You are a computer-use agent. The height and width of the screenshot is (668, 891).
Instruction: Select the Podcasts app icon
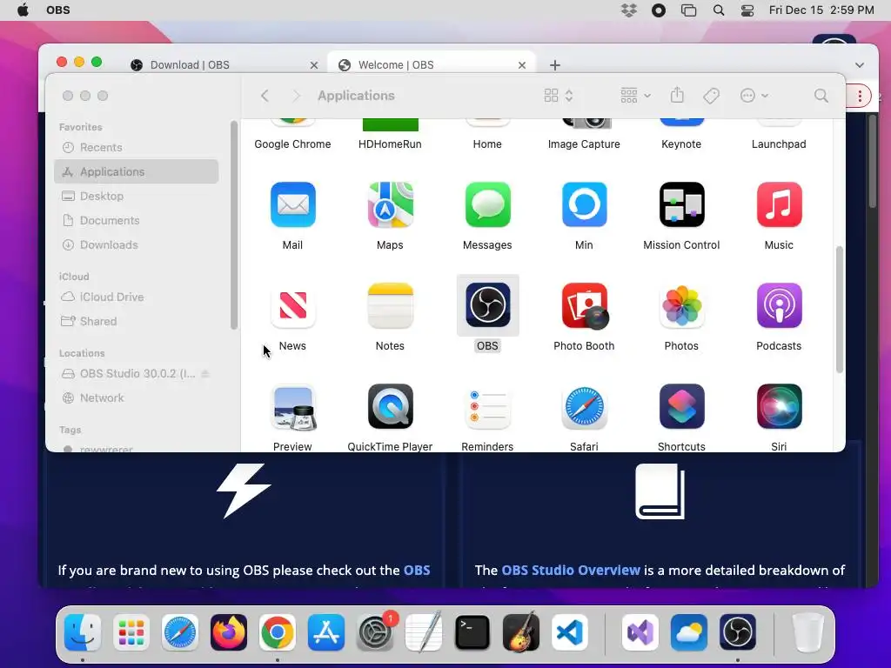coord(779,305)
